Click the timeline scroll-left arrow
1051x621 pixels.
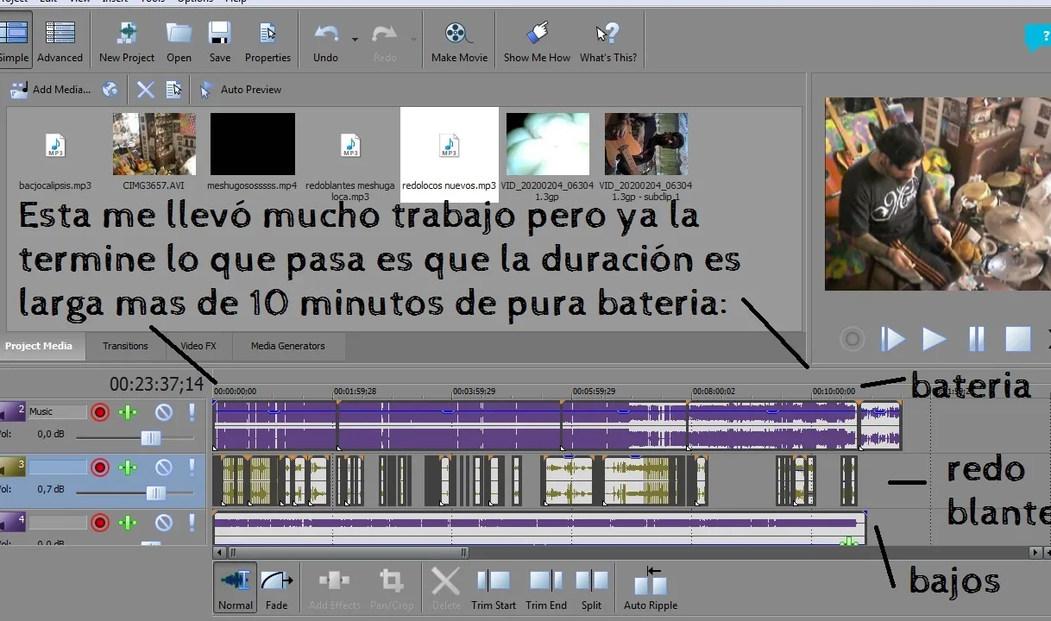pyautogui.click(x=219, y=553)
